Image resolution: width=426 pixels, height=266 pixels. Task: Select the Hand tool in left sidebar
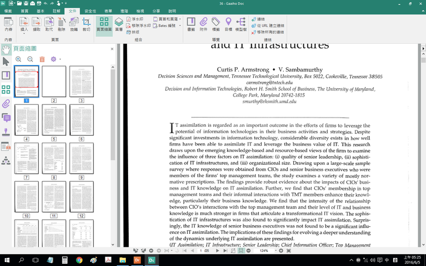(x=6, y=49)
